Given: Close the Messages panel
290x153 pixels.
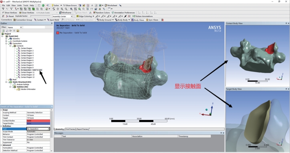Looking at the screenshot, I should click(x=223, y=133).
